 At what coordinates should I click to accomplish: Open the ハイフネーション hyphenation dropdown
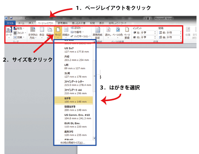click(81, 36)
